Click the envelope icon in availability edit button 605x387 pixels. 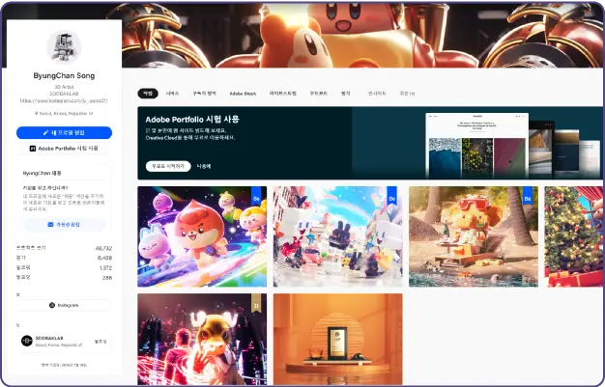pyautogui.click(x=50, y=224)
